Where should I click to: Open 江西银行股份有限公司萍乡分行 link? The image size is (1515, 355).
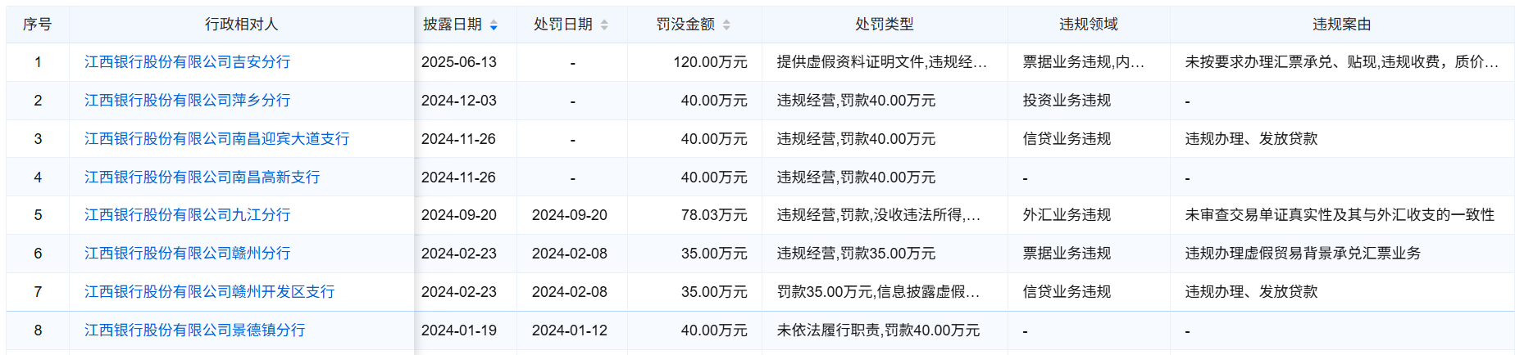click(187, 101)
